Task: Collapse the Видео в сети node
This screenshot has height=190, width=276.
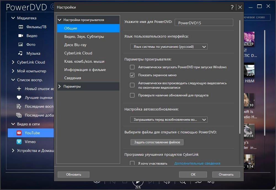Action: click(13, 124)
